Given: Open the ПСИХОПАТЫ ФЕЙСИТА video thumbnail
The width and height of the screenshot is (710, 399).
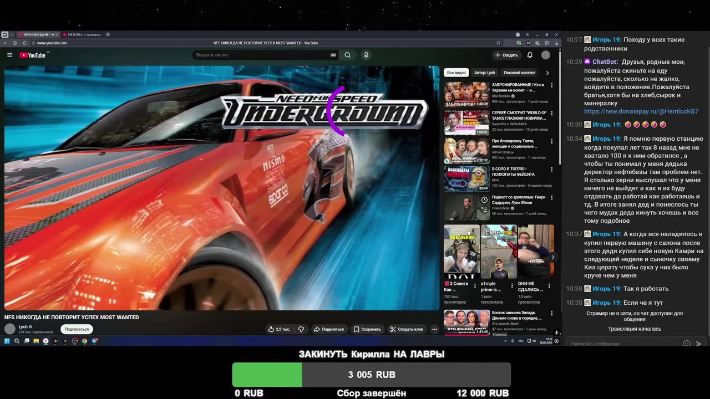Looking at the screenshot, I should (466, 178).
